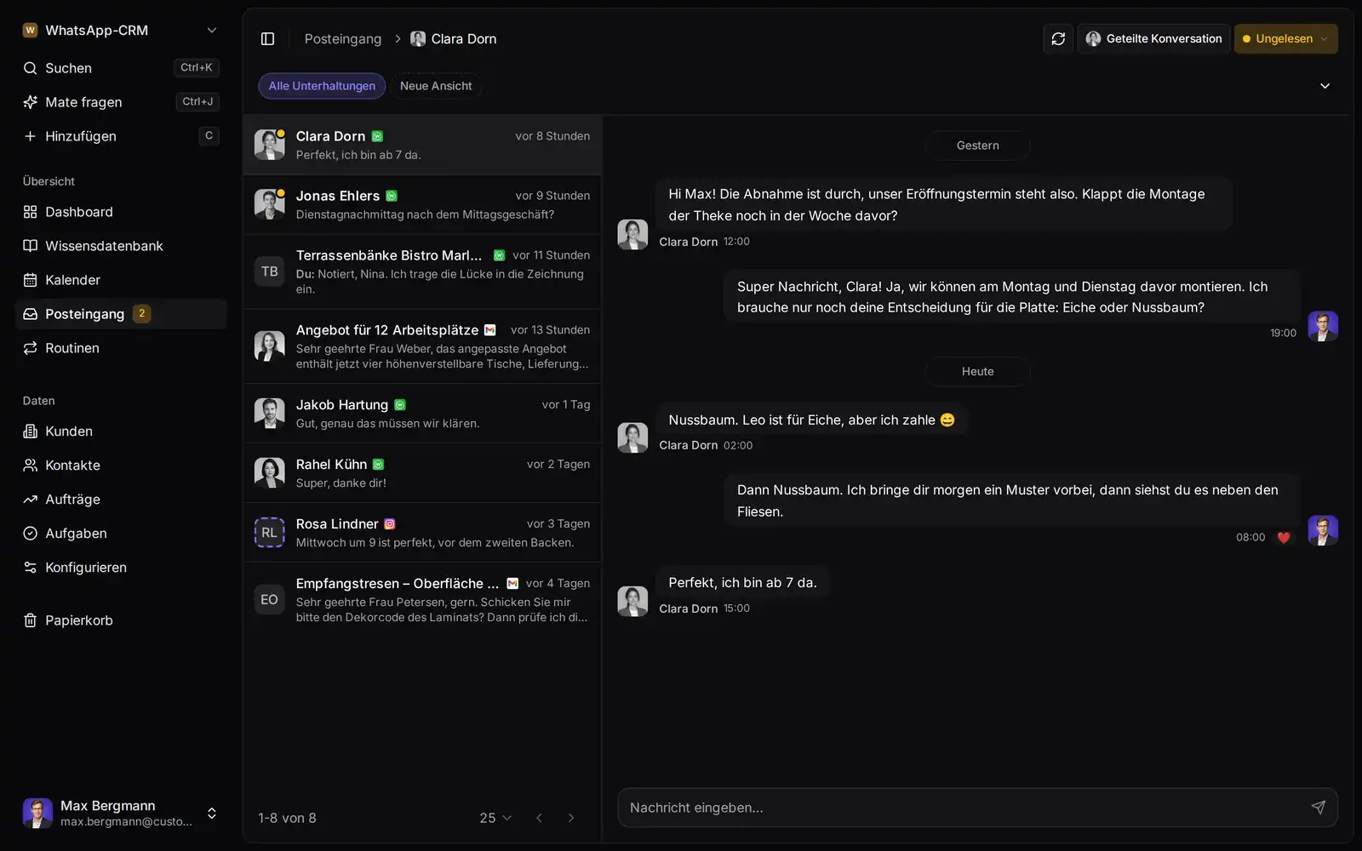The width and height of the screenshot is (1362, 851).
Task: Open Kalender page
Action: [x=121, y=280]
